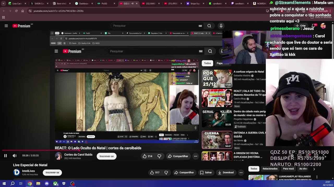Viewport: 334px width, 187px height.
Task: Switch to the (52) XAND browser tab
Action: (x=151, y=4)
